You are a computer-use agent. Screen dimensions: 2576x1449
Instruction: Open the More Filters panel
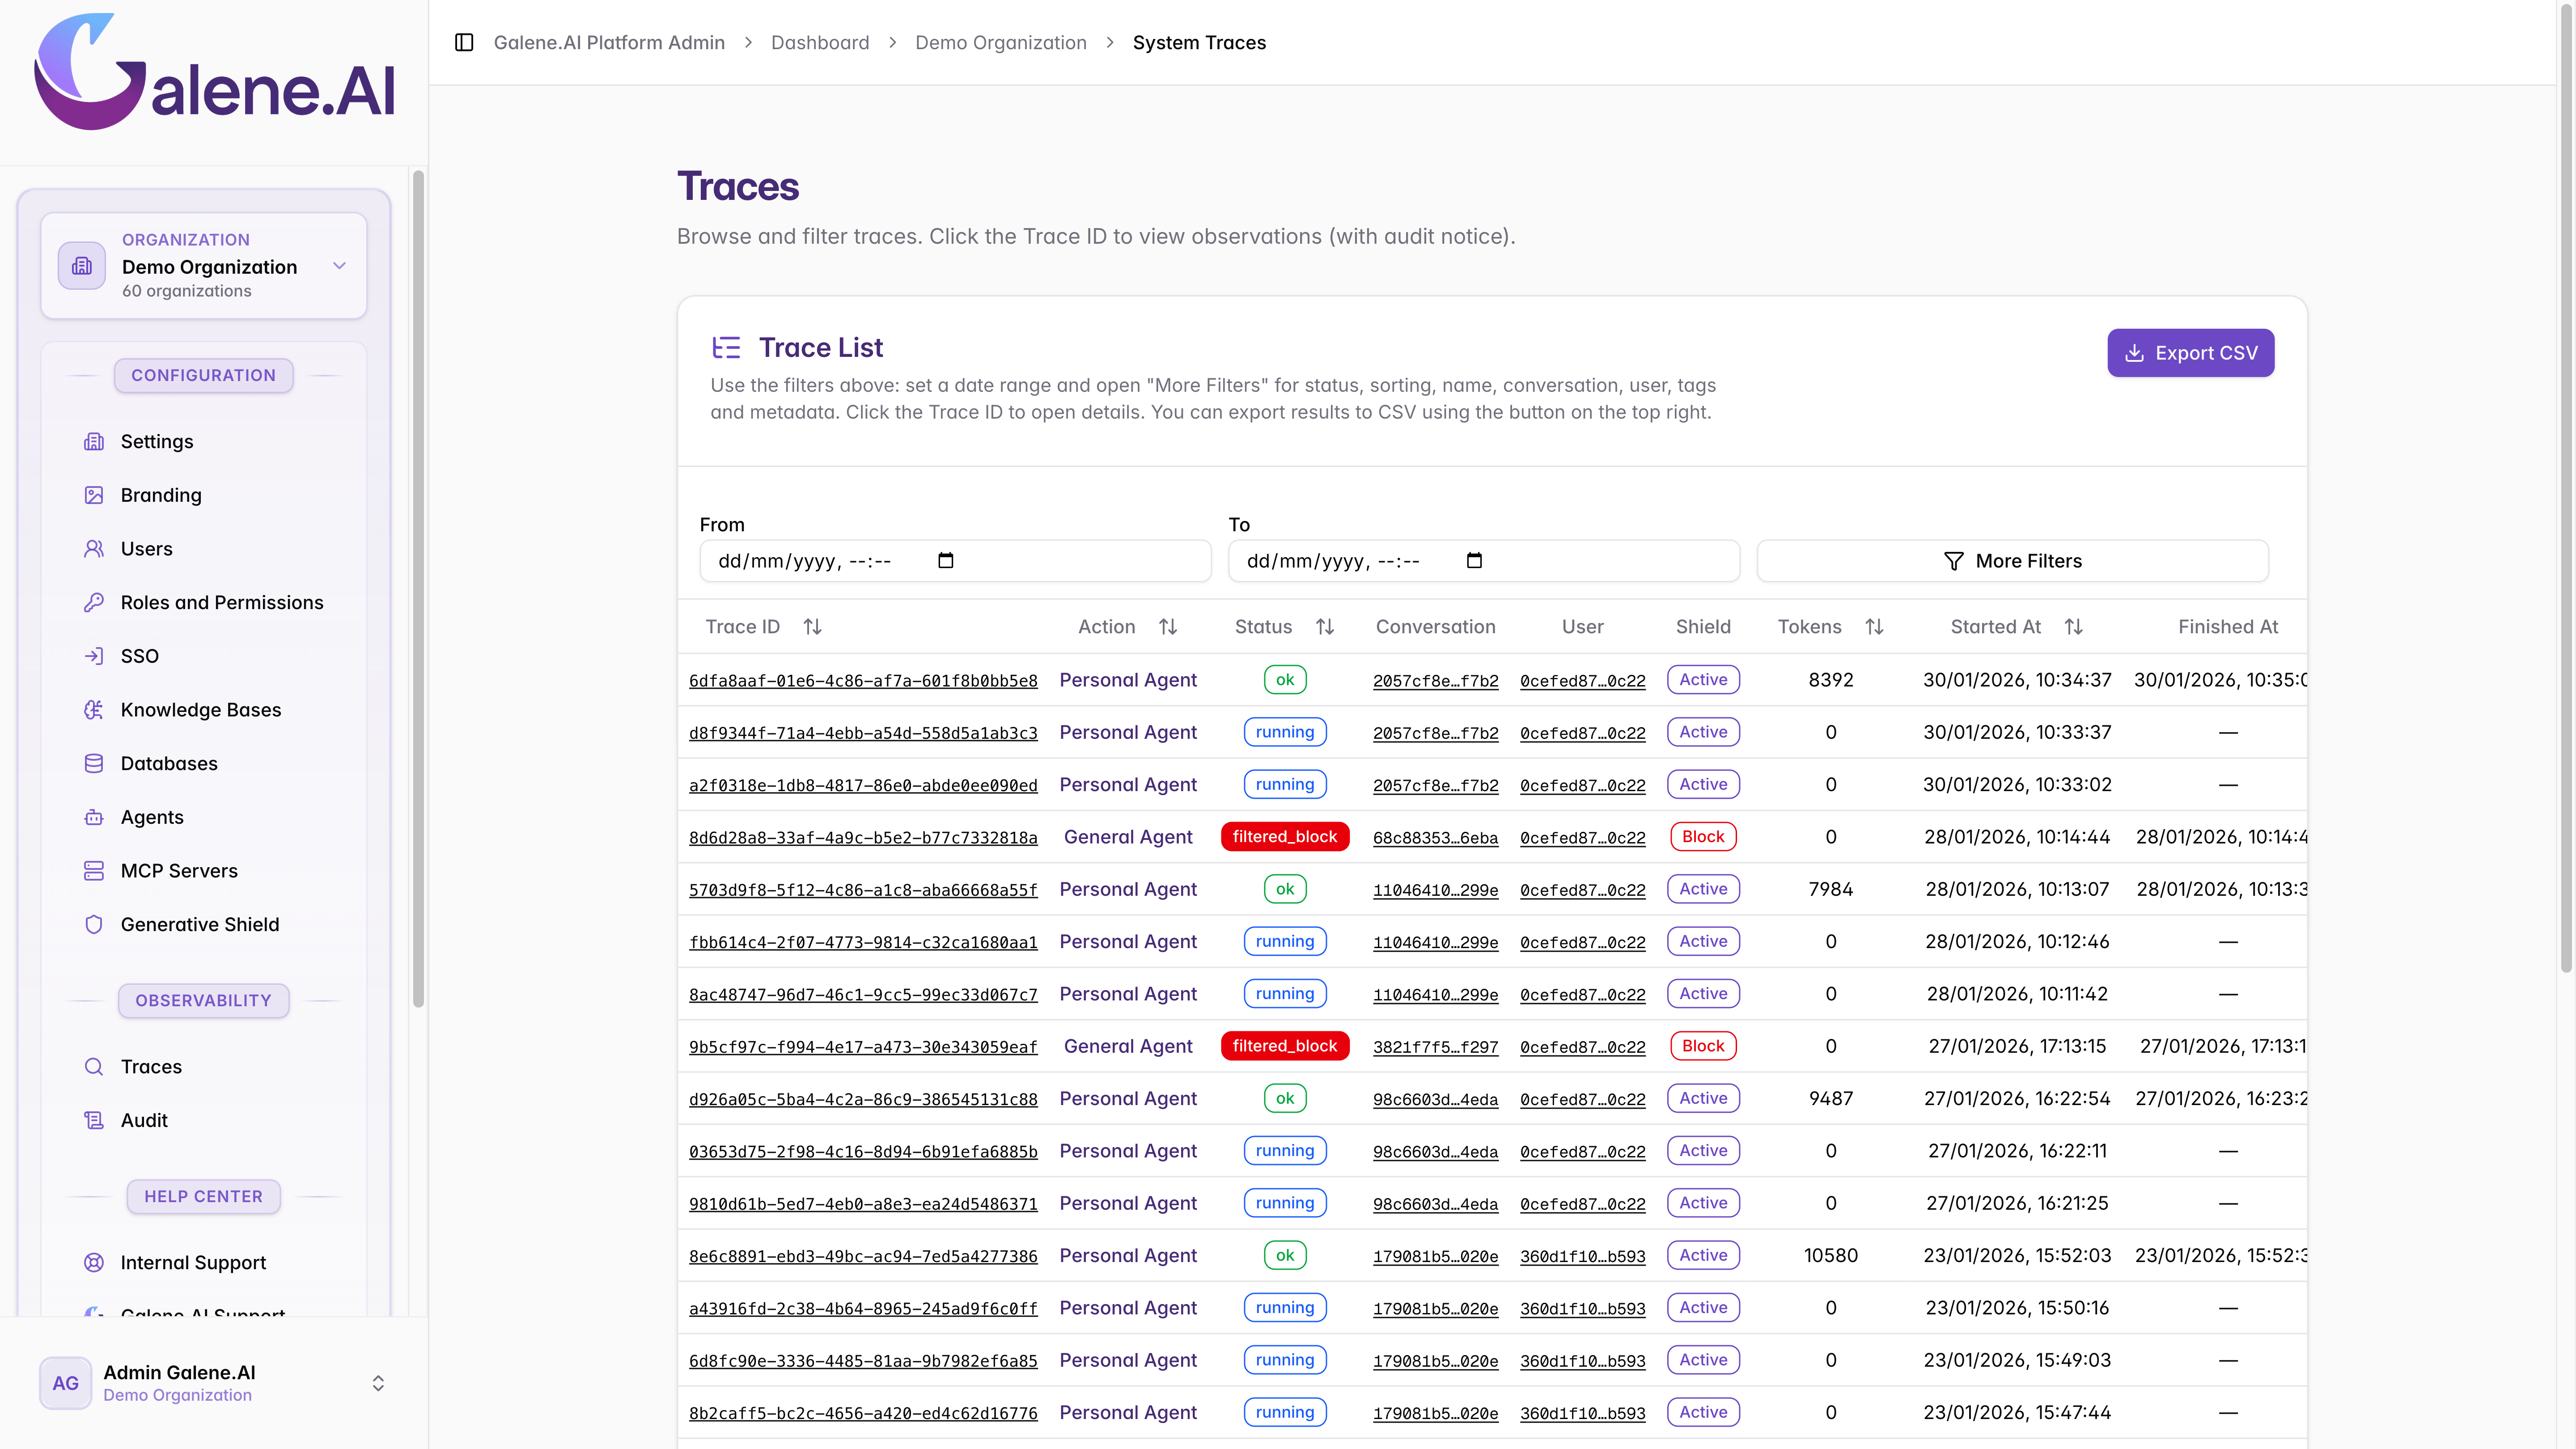2012,561
